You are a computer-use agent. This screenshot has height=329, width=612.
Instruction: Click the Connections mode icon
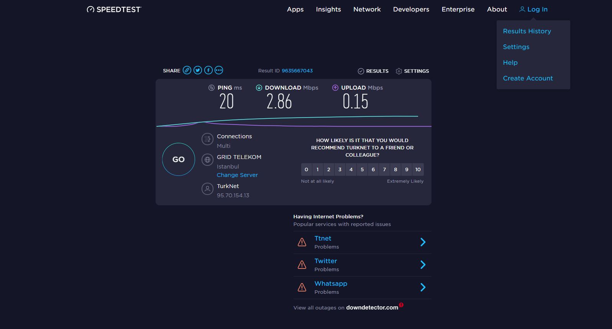coord(207,139)
